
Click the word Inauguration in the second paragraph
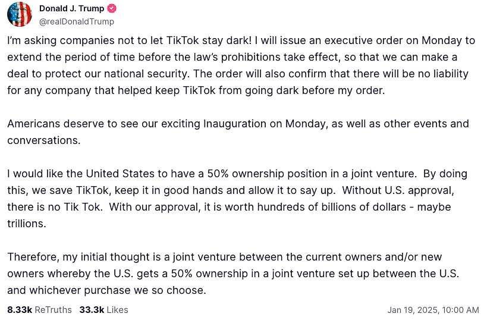tap(235, 124)
